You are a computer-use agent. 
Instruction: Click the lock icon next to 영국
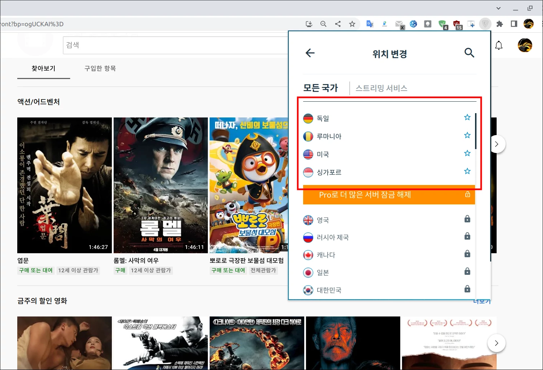pyautogui.click(x=467, y=219)
